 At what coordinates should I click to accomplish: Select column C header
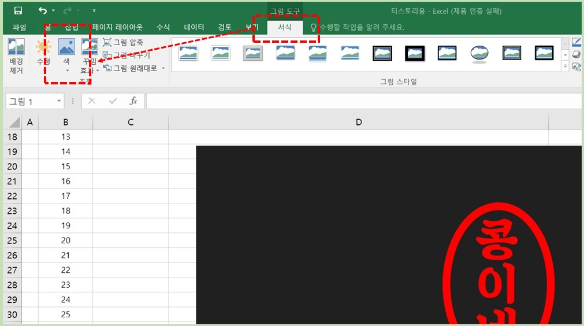[x=131, y=122]
